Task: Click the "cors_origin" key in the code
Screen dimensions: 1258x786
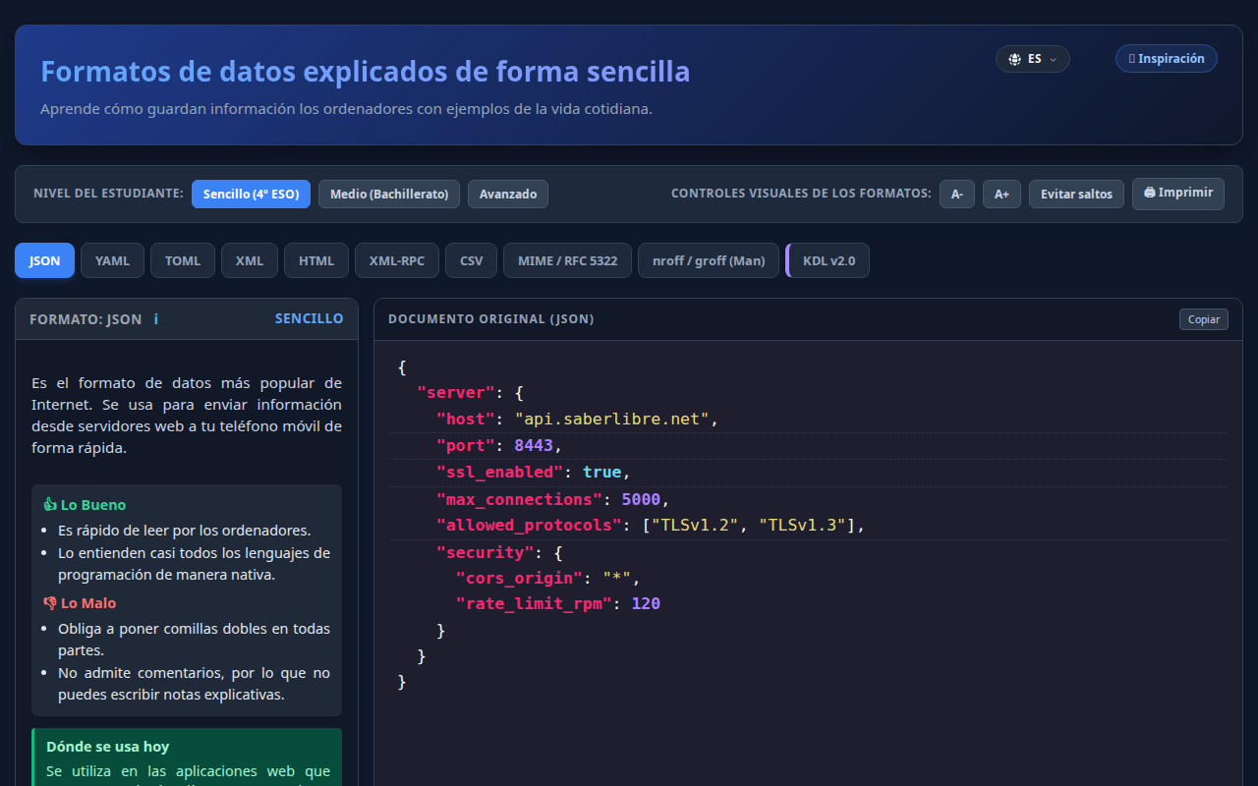Action: tap(519, 578)
